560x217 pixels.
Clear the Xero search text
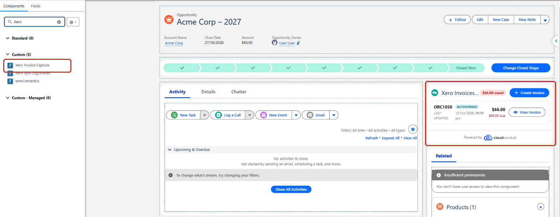(59, 22)
